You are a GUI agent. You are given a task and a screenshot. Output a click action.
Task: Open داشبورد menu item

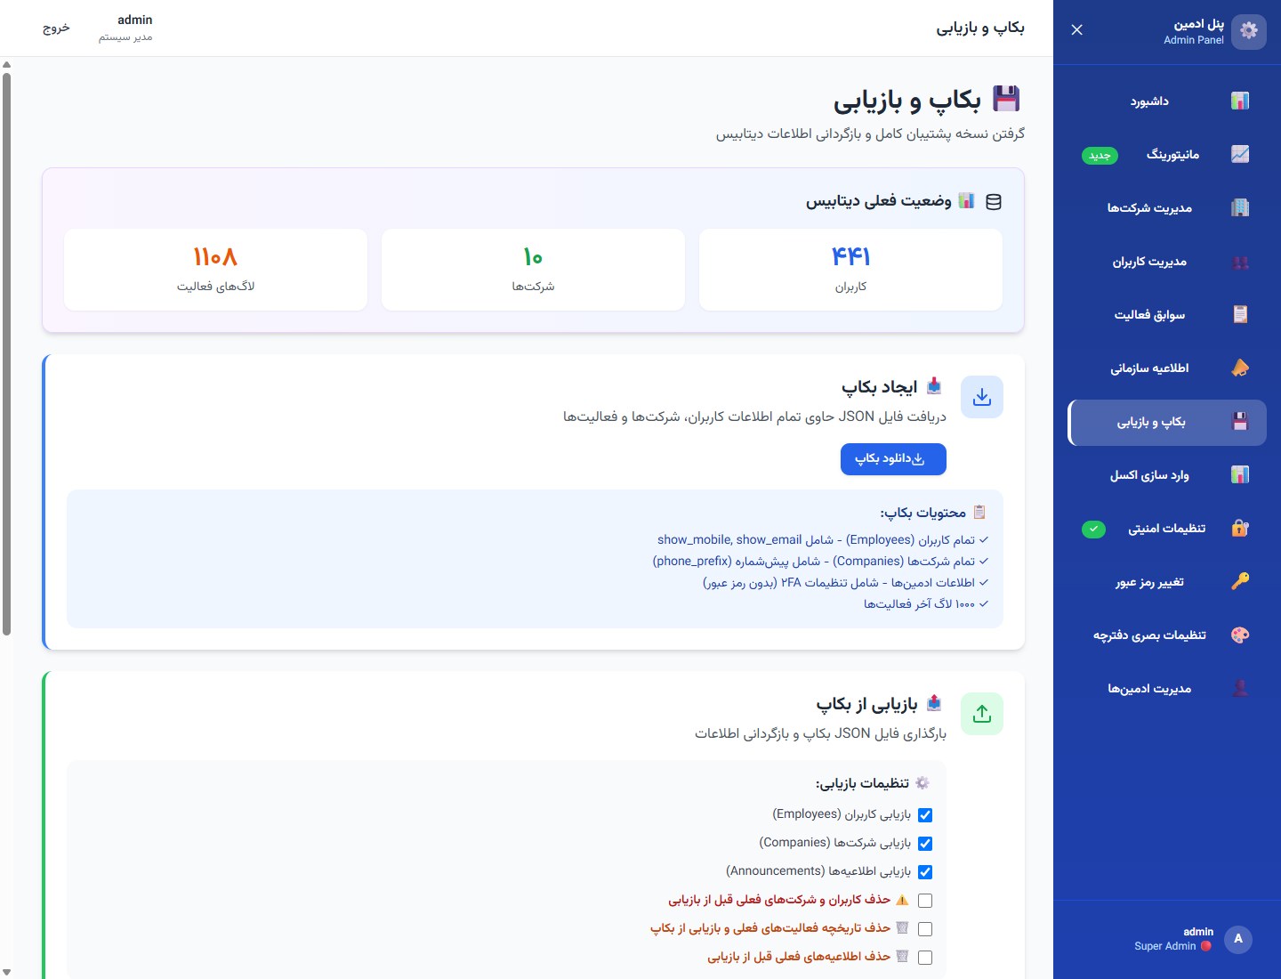1167,101
